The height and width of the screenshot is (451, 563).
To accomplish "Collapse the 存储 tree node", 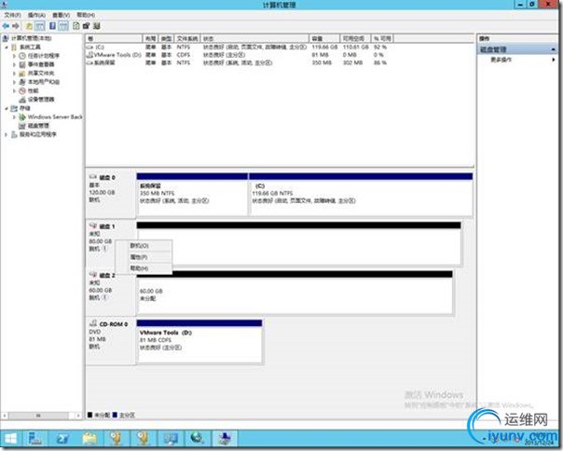I will point(7,108).
